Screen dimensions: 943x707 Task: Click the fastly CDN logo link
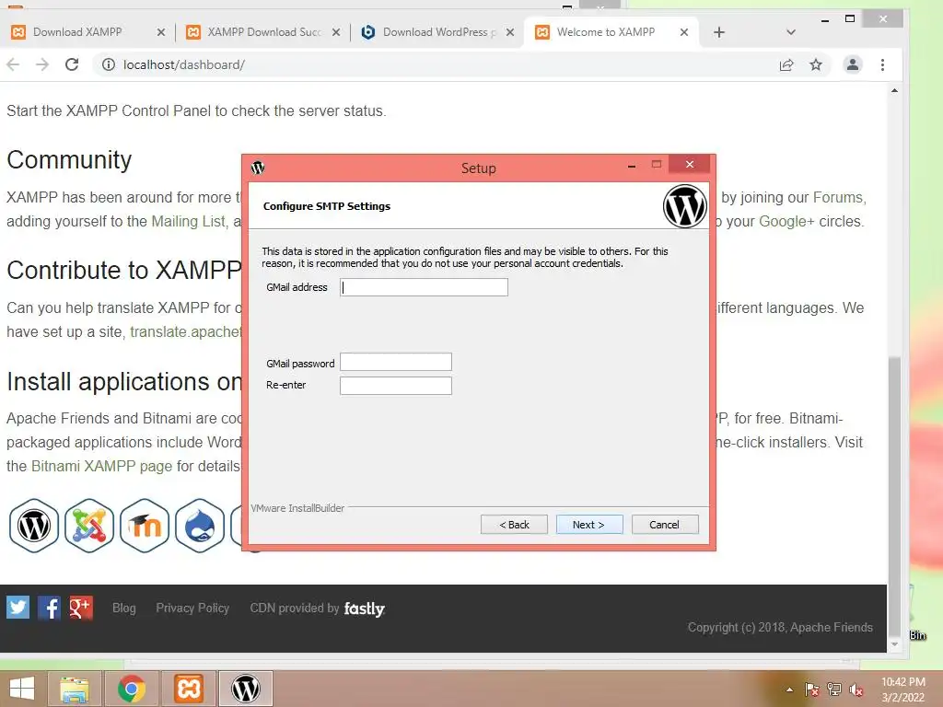tap(365, 608)
